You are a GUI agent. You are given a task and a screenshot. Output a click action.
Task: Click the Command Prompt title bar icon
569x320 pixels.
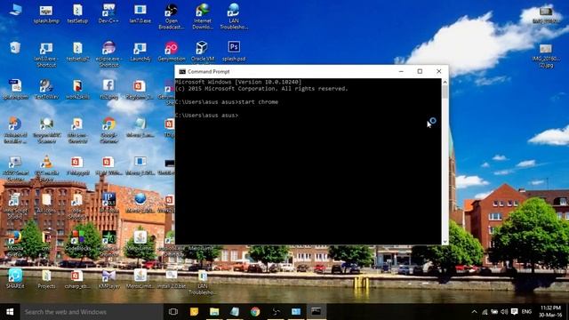tap(182, 71)
